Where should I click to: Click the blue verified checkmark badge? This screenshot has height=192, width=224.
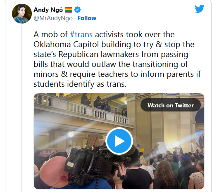pyautogui.click(x=77, y=10)
